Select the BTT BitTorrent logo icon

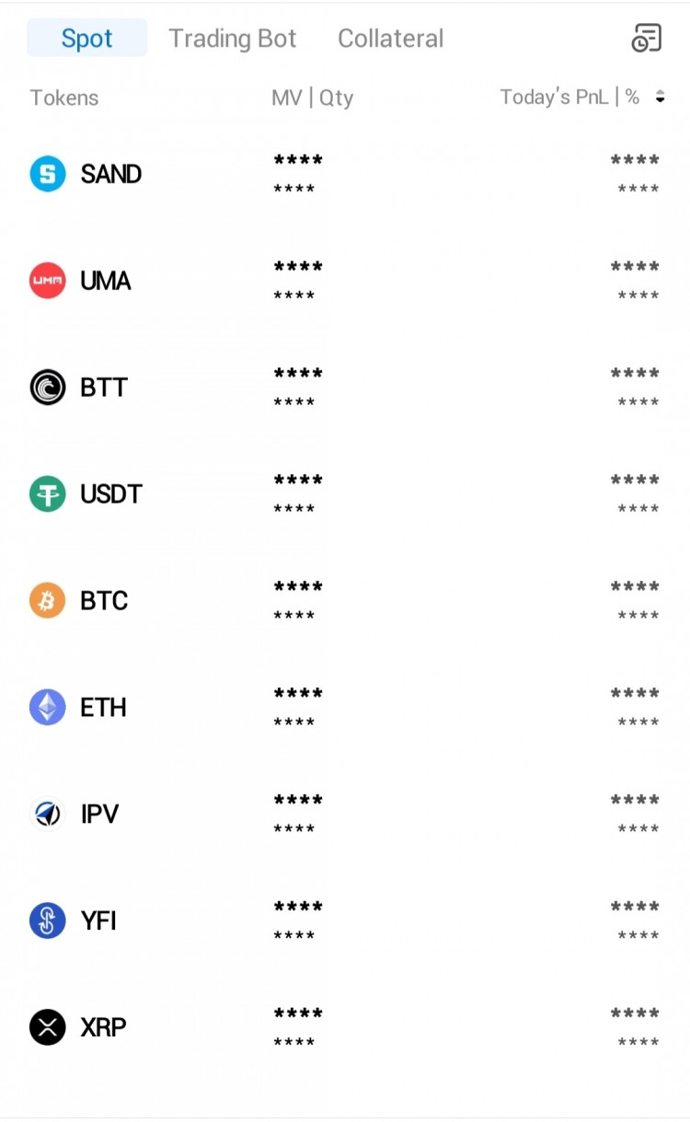pos(48,387)
